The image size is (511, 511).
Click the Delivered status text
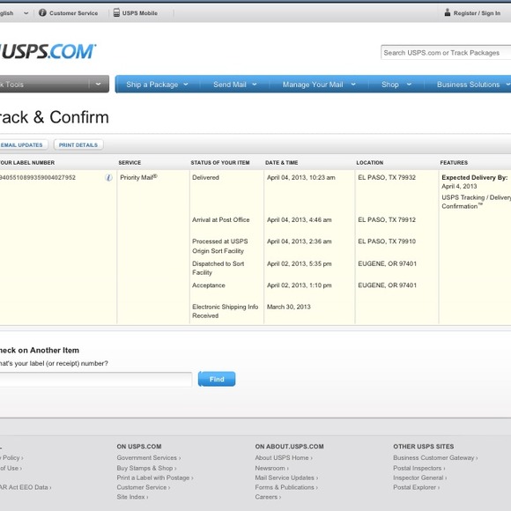(x=205, y=177)
